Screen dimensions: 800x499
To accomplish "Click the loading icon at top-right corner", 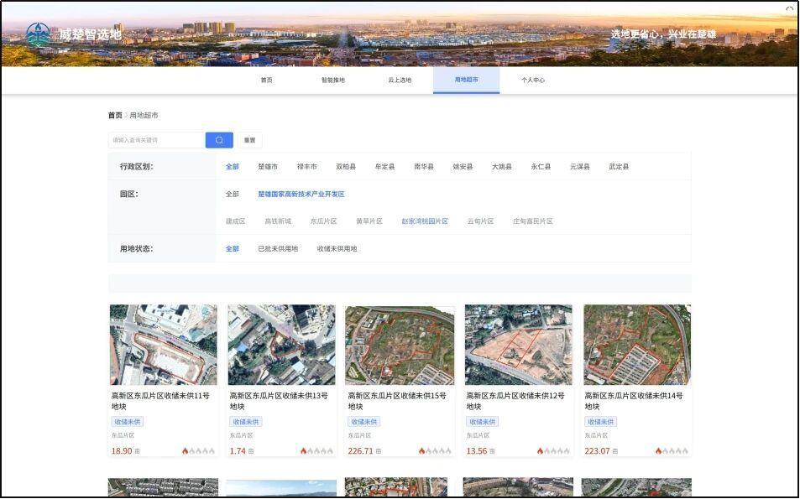I will [789, 8].
